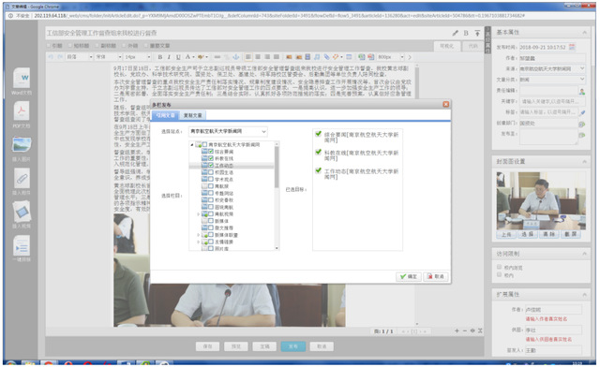Open the calendar icon beside 发布时间
This screenshot has width=600, height=367.
pos(572,47)
